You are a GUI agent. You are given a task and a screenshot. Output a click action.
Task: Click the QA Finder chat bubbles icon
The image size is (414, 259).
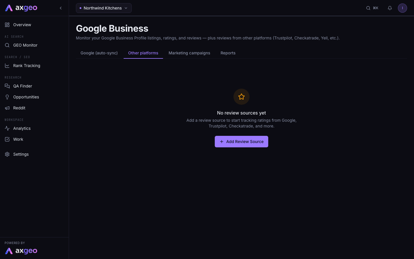pos(7,86)
